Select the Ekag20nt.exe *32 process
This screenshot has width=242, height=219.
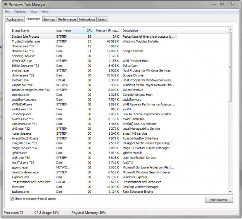tap(94, 143)
